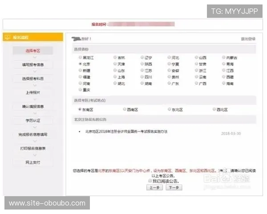The width and height of the screenshot is (267, 214).
Task: Pick the 贵州 radio option
Action: (x=169, y=77)
